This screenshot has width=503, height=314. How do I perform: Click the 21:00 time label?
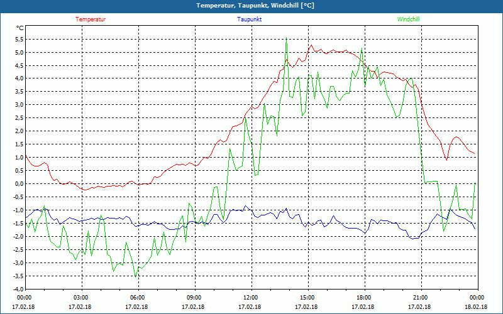click(420, 298)
